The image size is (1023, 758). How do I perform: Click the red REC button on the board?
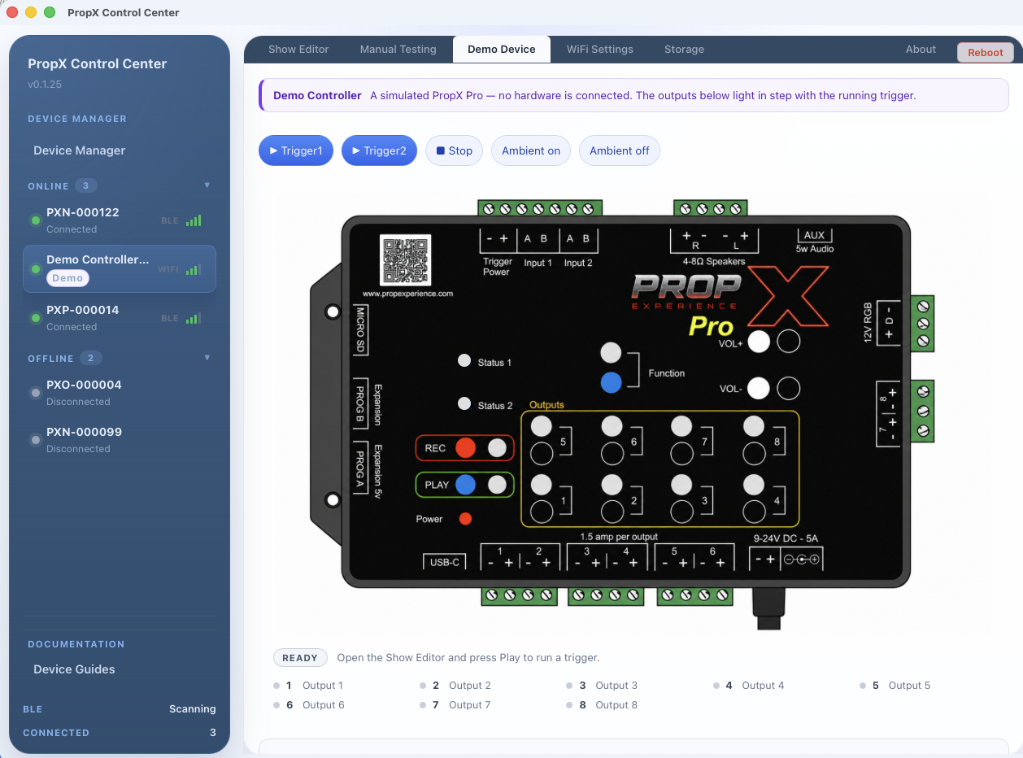465,447
